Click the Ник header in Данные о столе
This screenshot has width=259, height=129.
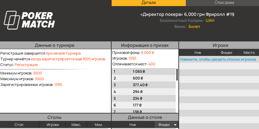(x=133, y=125)
